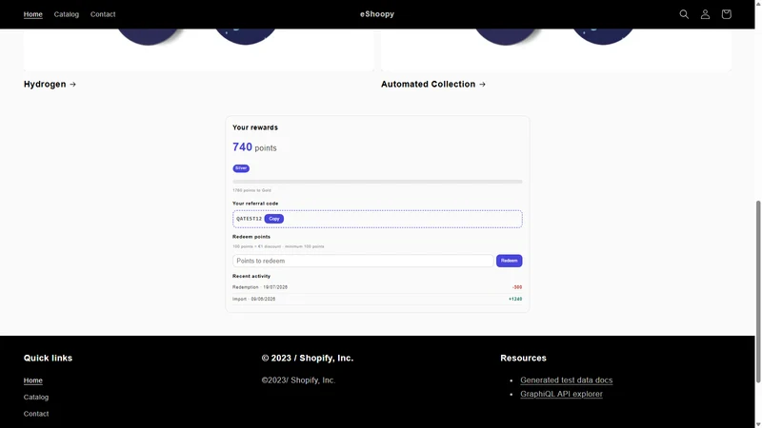
Task: Open the shopping cart icon
Action: (726, 14)
